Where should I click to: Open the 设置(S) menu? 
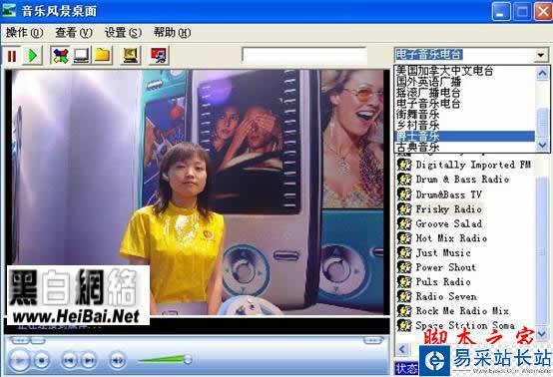pos(123,33)
